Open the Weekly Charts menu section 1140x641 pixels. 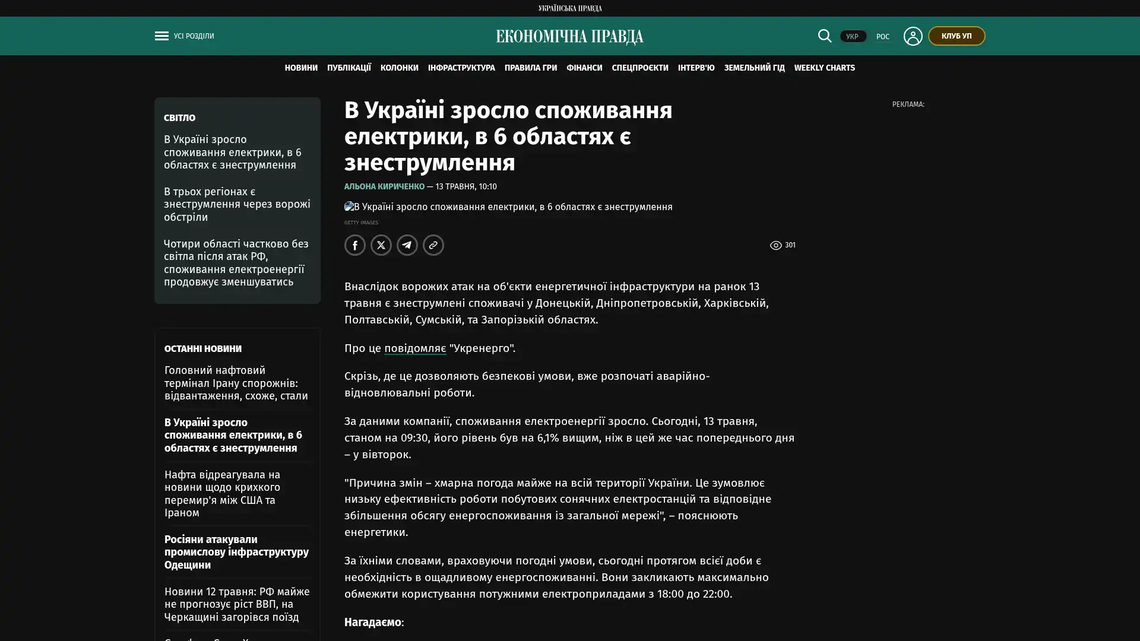(825, 68)
